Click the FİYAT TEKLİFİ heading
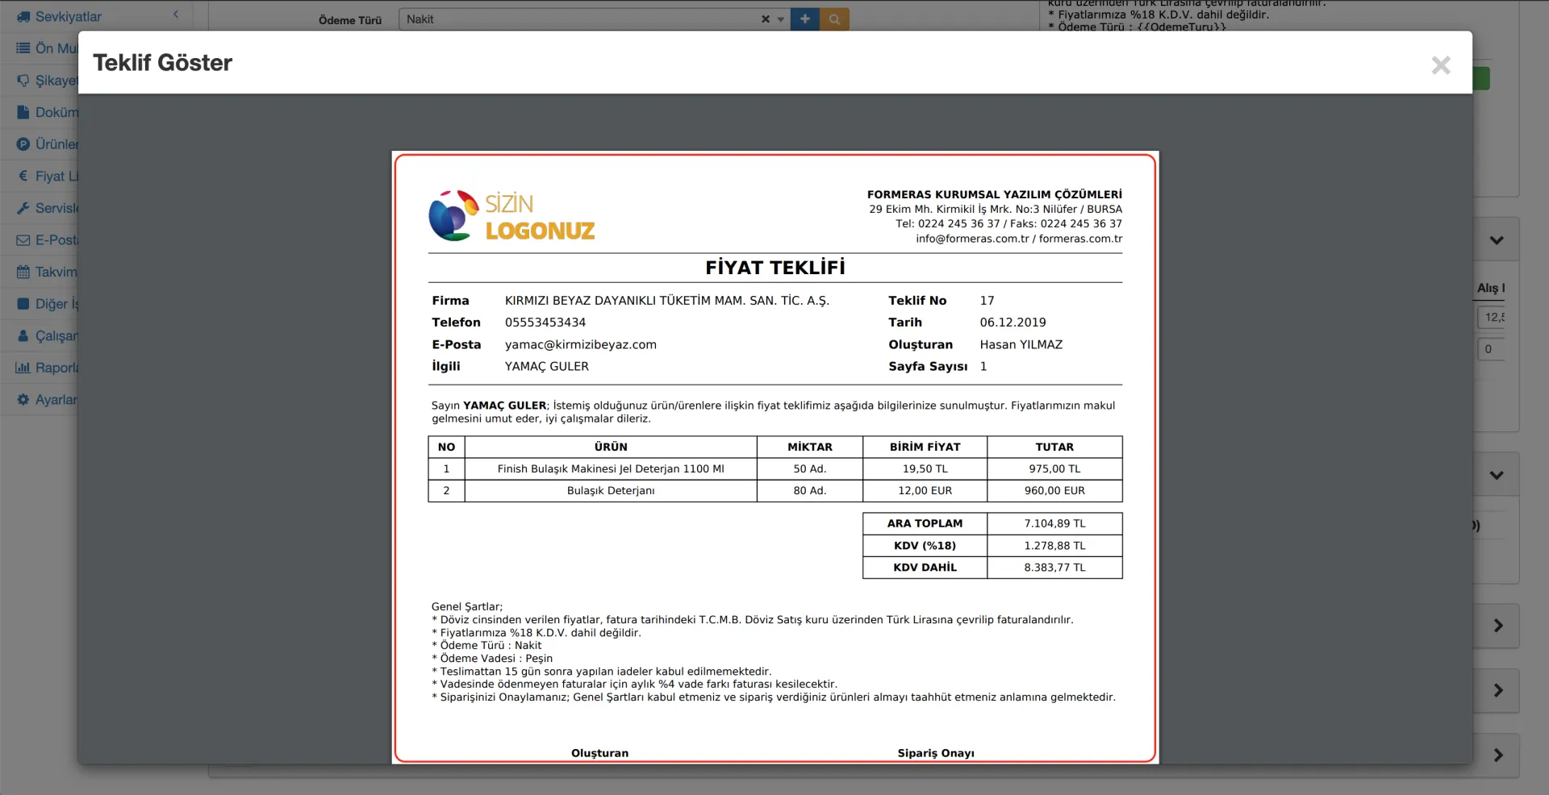1549x795 pixels. [x=775, y=268]
